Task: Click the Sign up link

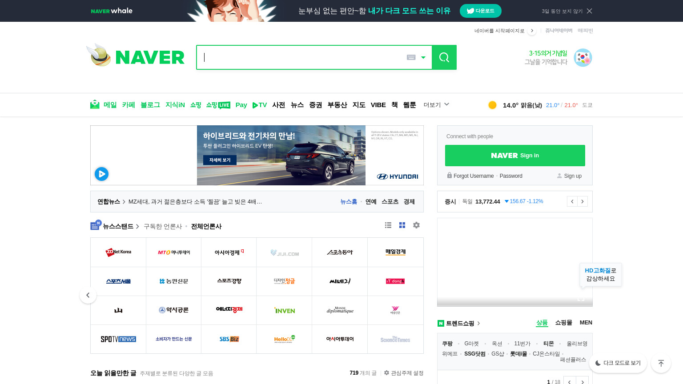Action: pos(573,176)
